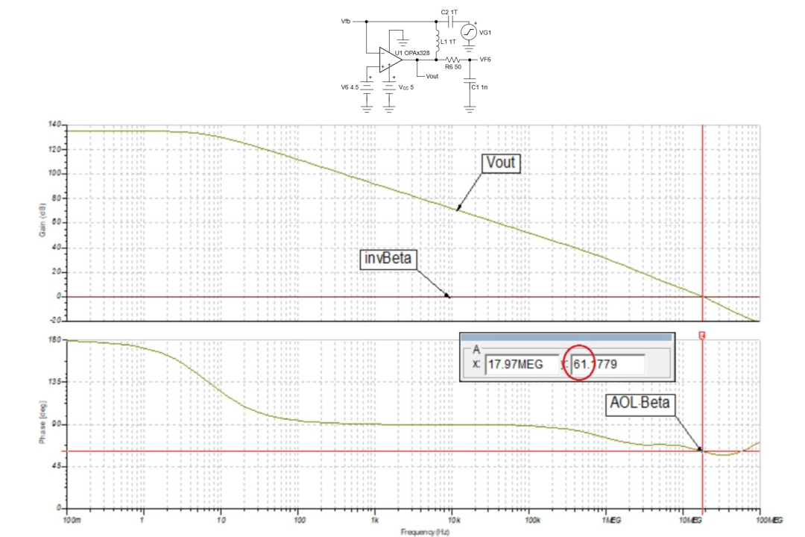This screenshot has width=805, height=537.
Task: Click the -20 gain axis tick label
Action: [54, 321]
